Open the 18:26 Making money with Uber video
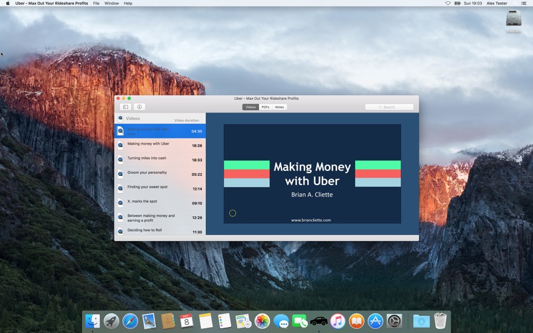The height and width of the screenshot is (333, 533). (x=160, y=145)
